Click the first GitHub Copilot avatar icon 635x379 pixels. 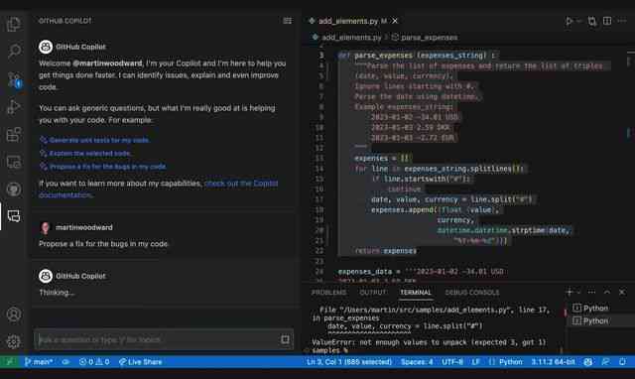click(x=46, y=47)
